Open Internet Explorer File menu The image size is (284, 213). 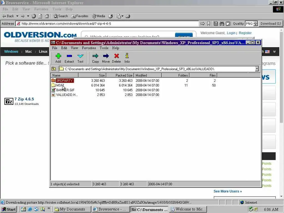(x=5, y=9)
